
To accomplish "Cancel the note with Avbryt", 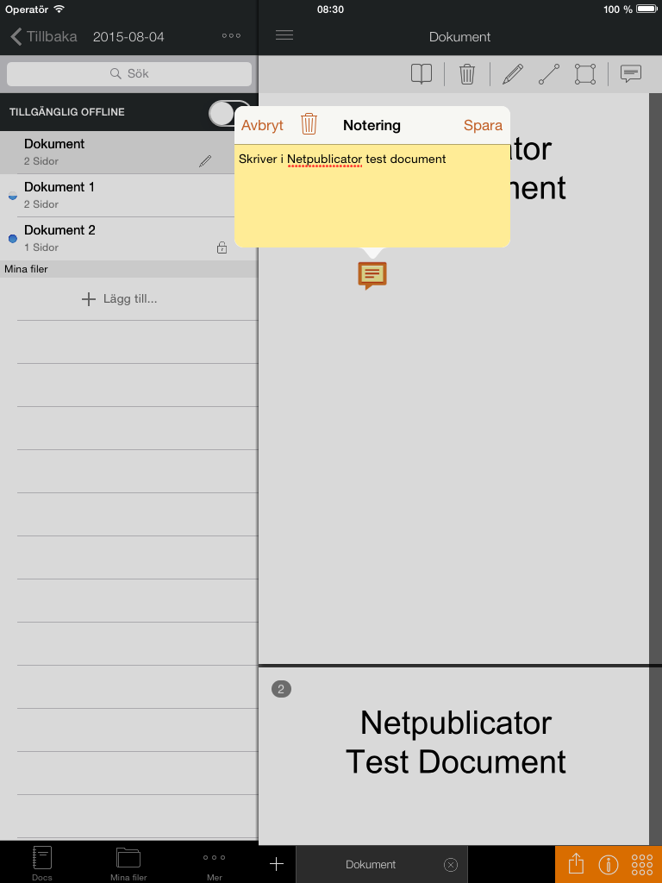I will coord(262,125).
